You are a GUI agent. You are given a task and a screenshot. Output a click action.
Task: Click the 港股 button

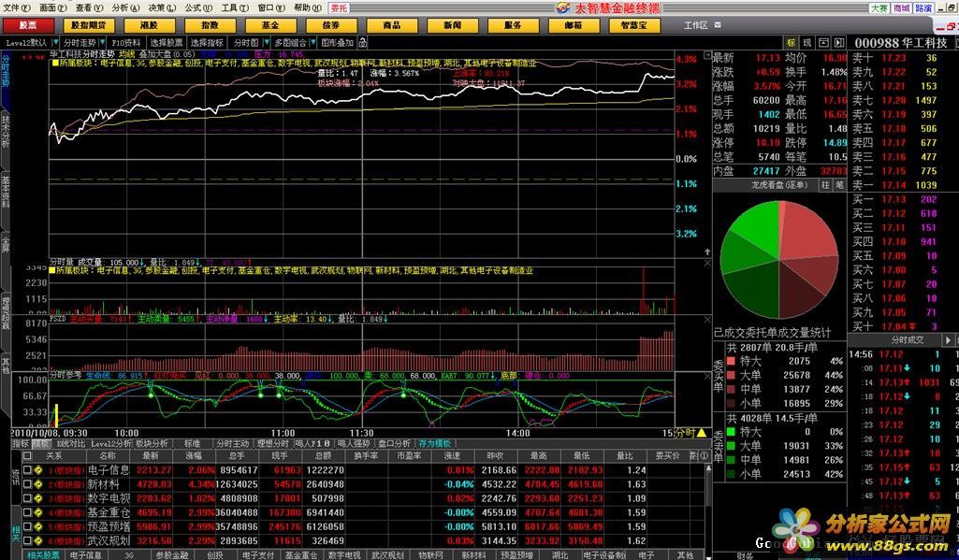tap(150, 25)
